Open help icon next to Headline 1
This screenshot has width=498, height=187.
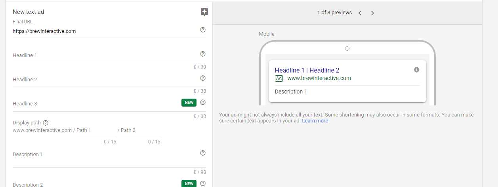click(x=203, y=54)
